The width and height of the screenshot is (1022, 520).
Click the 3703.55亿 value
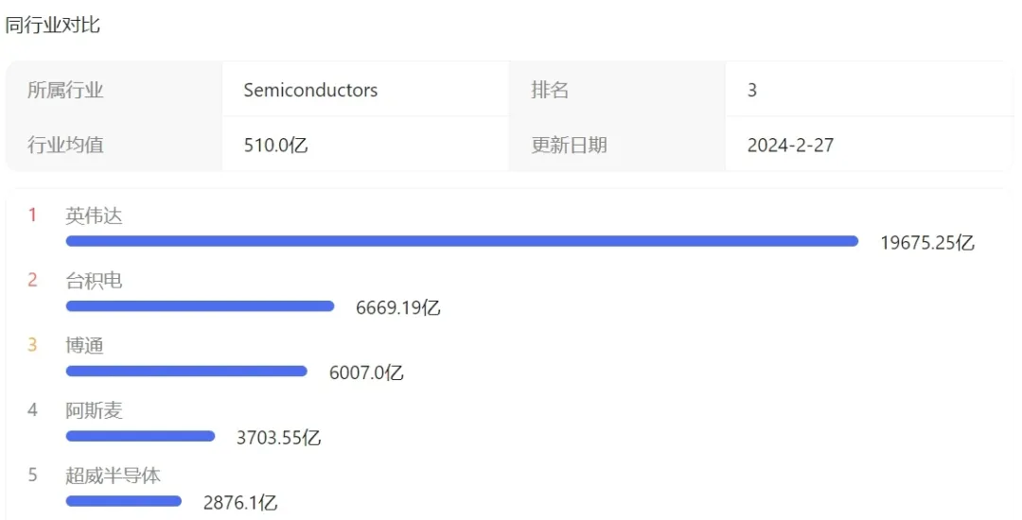278,438
